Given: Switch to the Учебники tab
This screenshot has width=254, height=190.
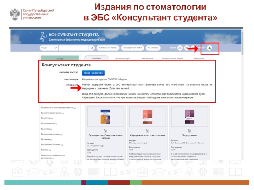Looking at the screenshot, I should (97, 58).
